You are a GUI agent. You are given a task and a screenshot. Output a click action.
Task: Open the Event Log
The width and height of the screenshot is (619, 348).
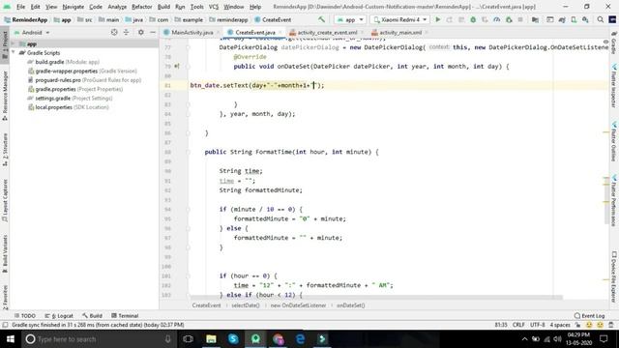click(589, 316)
